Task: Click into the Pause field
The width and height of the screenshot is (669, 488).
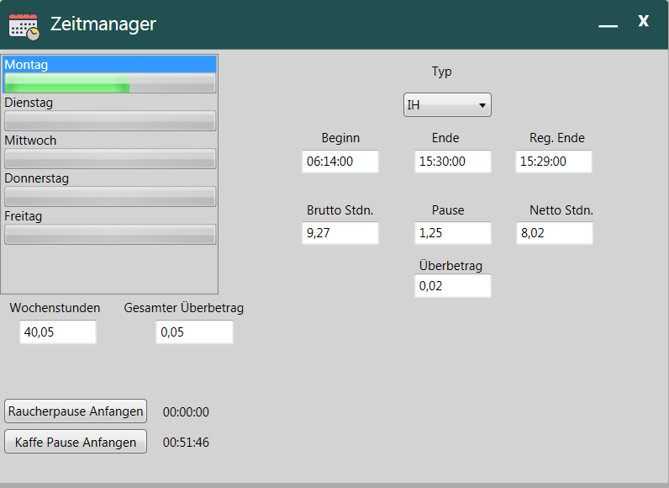Action: (452, 233)
